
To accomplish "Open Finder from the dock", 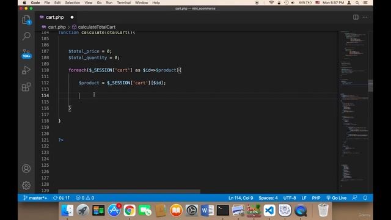I will [67, 210].
